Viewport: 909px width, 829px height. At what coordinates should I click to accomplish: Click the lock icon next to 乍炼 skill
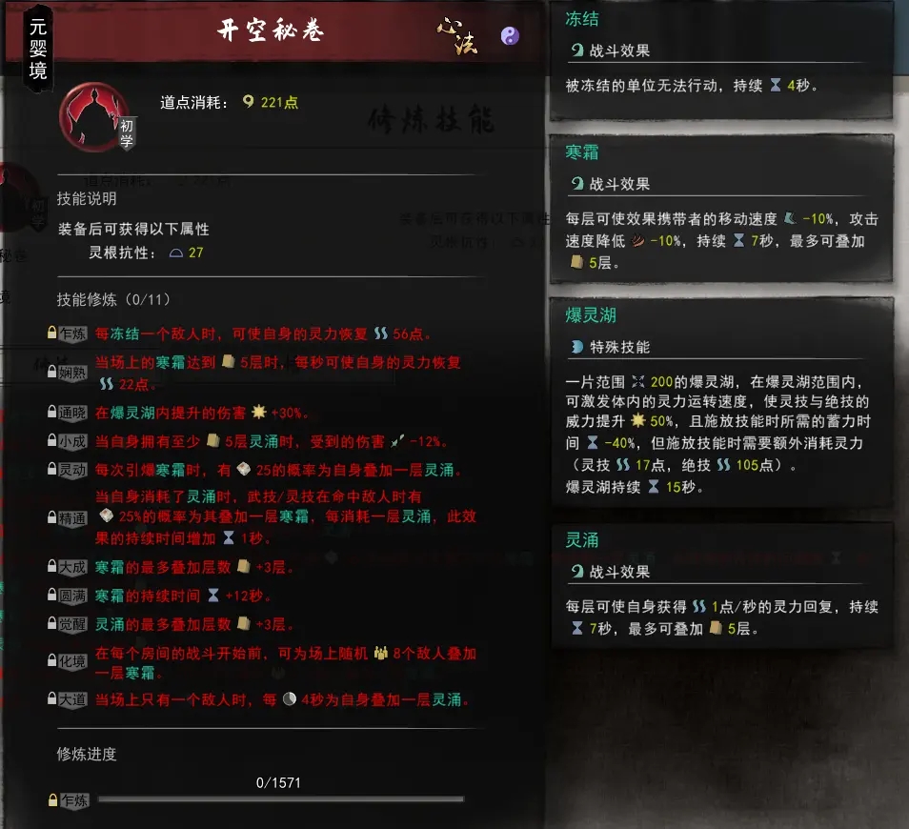click(x=51, y=333)
